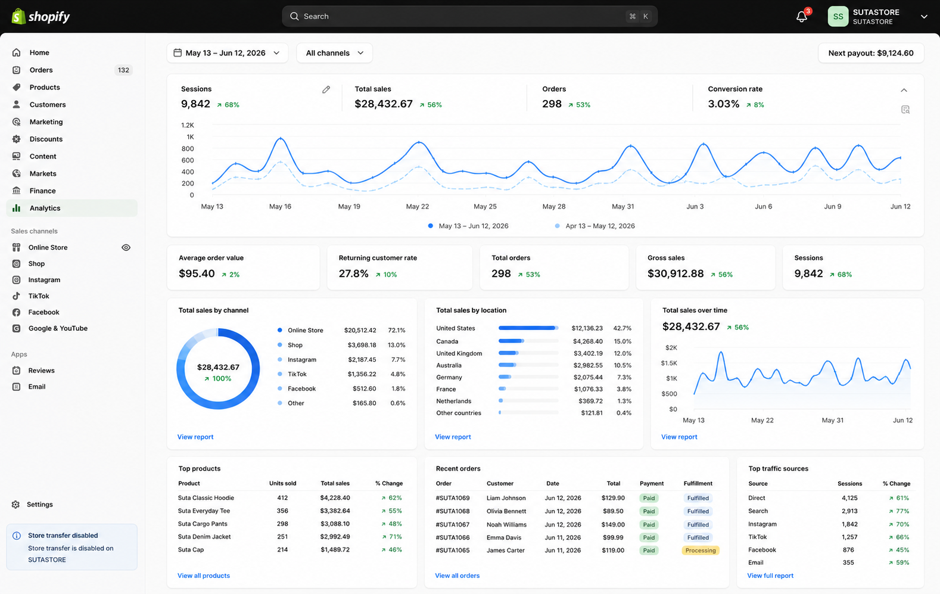The height and width of the screenshot is (594, 940).
Task: Click the report icon below collapse chevron
Action: click(905, 110)
